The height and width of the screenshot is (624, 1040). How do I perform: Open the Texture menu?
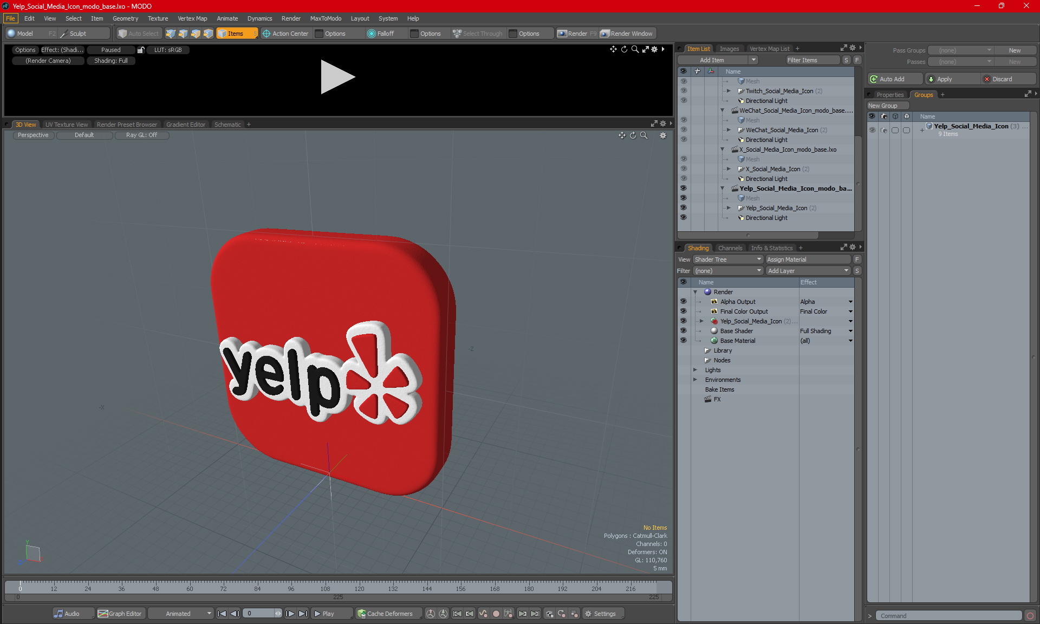158,18
